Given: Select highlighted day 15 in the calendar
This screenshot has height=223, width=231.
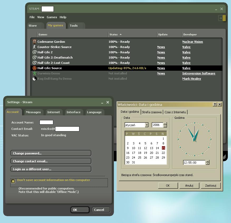Looking at the screenshot, I should pos(163,148).
